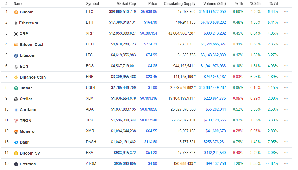The height and width of the screenshot is (170, 298).
Task: Click Monero -0.97% 24h change
Action: point(255,131)
